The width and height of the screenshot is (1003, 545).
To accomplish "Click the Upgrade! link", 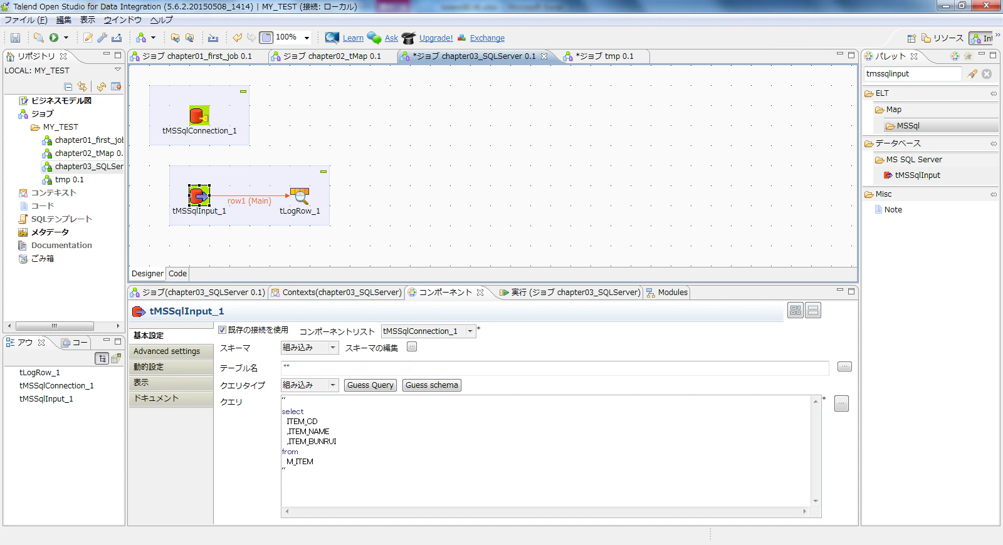I will (x=436, y=38).
